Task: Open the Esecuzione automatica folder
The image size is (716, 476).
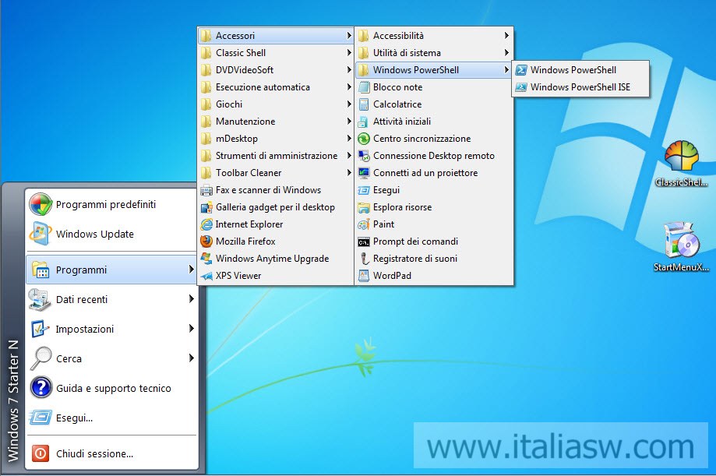Action: point(276,87)
